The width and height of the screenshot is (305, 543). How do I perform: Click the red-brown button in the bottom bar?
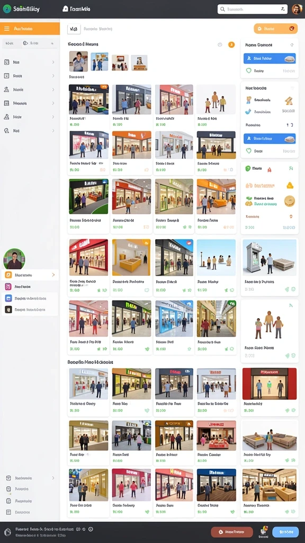point(232,532)
